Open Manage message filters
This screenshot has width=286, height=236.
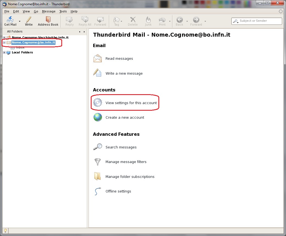tap(126, 162)
